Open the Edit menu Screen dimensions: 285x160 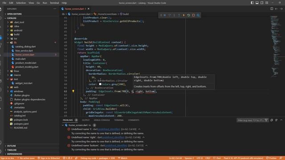tap(11, 3)
